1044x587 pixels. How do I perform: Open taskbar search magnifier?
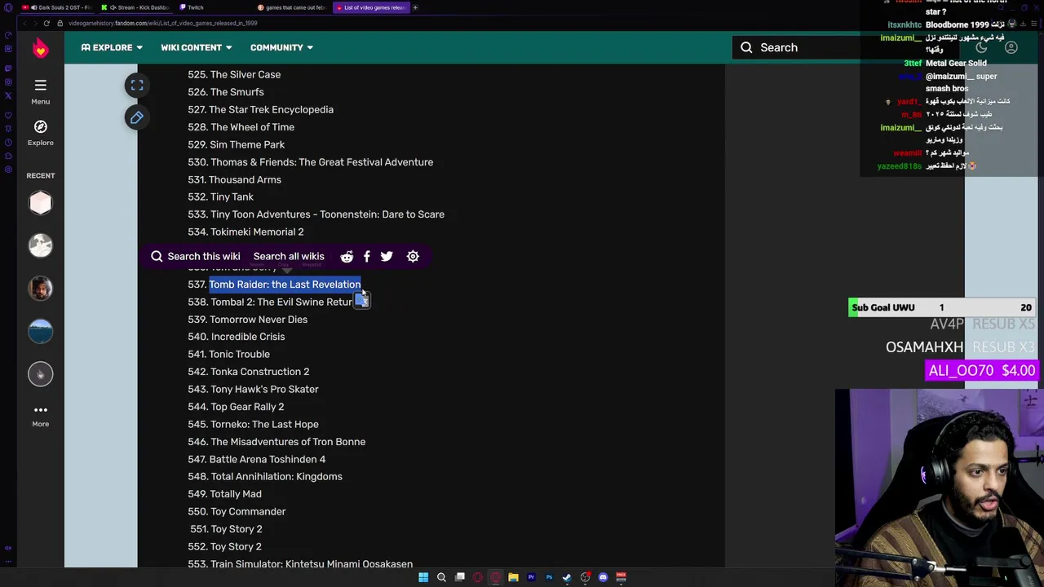[441, 577]
